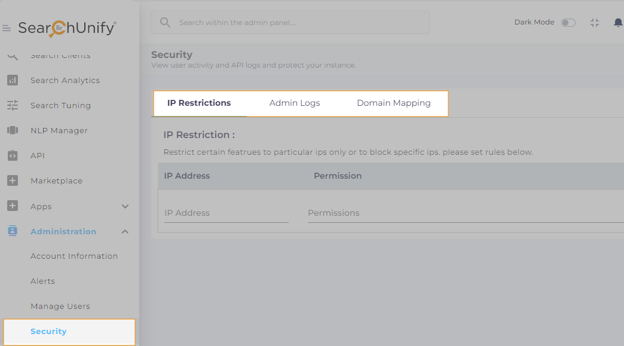Click the Marketplace plus icon
Screen dimensions: 624x346
tap(13, 180)
